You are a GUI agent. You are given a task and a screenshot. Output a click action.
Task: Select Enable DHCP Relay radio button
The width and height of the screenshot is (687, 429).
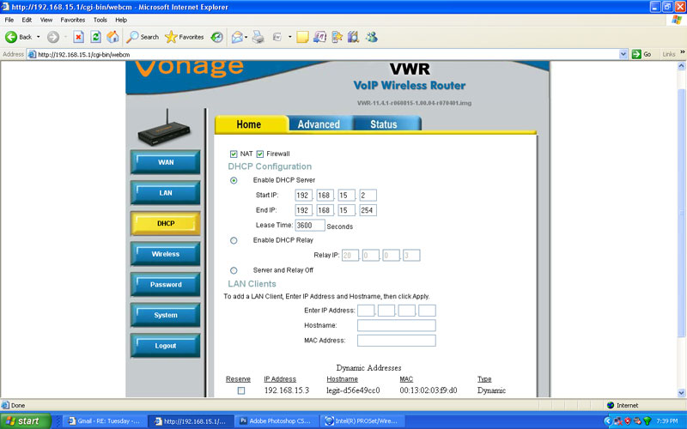click(234, 240)
